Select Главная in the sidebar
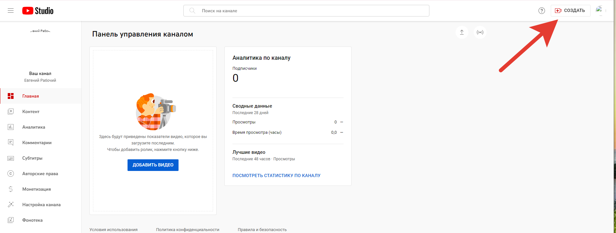 coord(31,96)
